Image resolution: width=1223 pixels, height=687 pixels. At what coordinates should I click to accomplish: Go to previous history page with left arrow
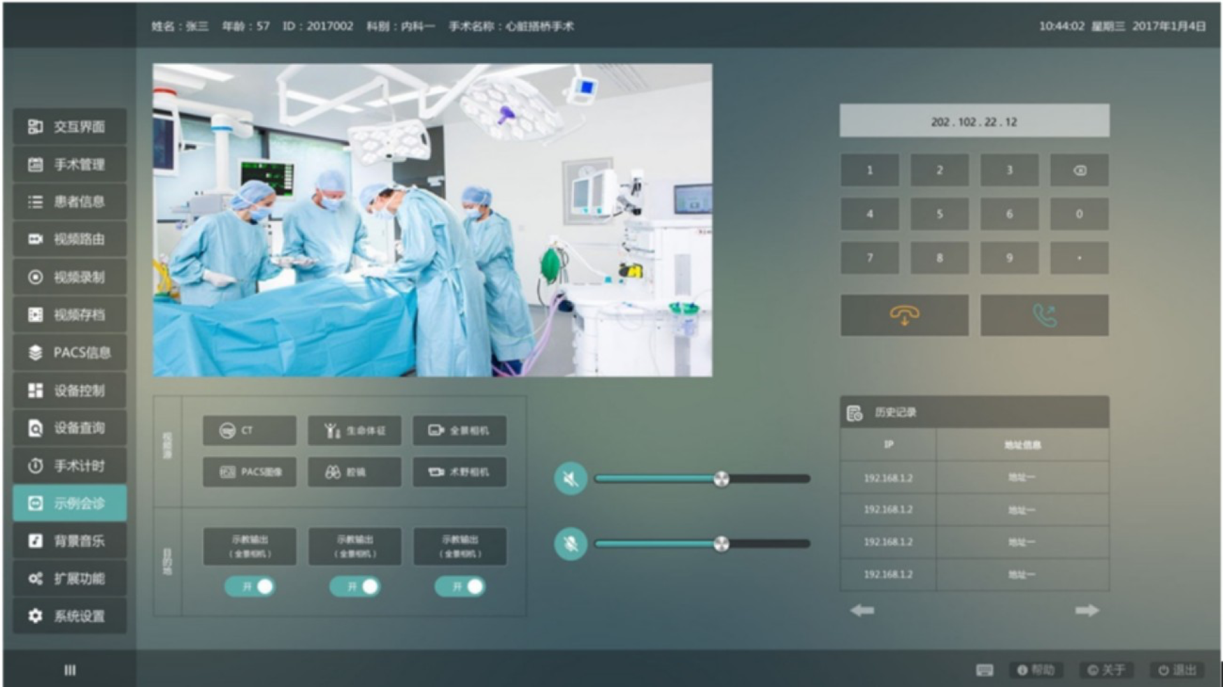point(862,611)
